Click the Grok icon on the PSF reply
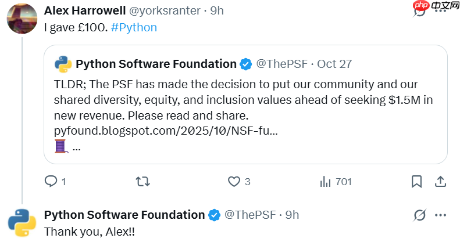 419,215
